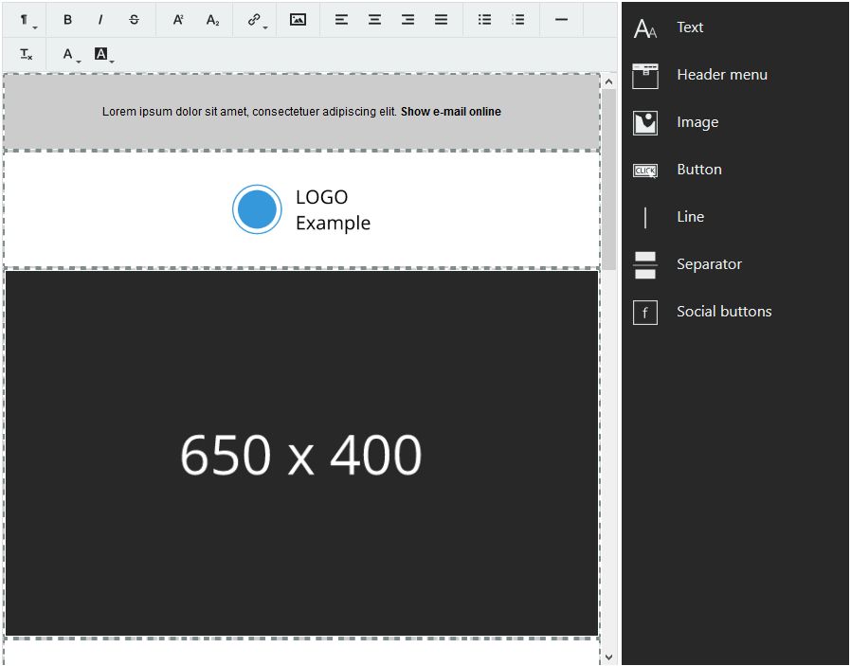
Task: Click the Text label in sidebar
Action: (690, 27)
